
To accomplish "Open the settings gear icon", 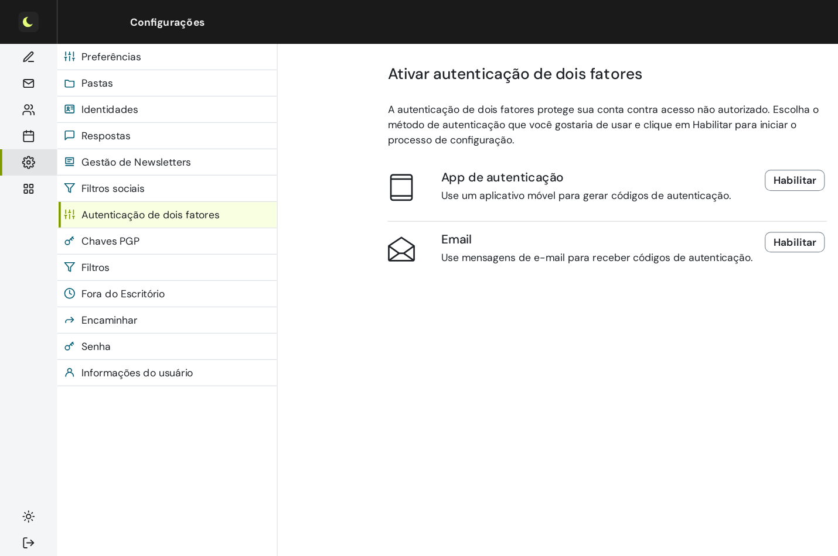I will 28,162.
